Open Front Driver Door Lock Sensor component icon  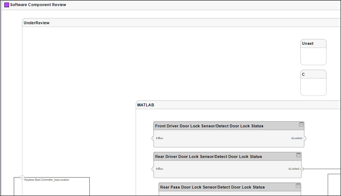(301, 124)
